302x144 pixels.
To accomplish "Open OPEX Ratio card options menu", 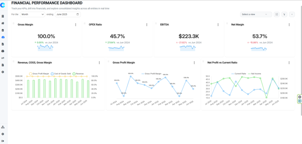I will (x=147, y=25).
